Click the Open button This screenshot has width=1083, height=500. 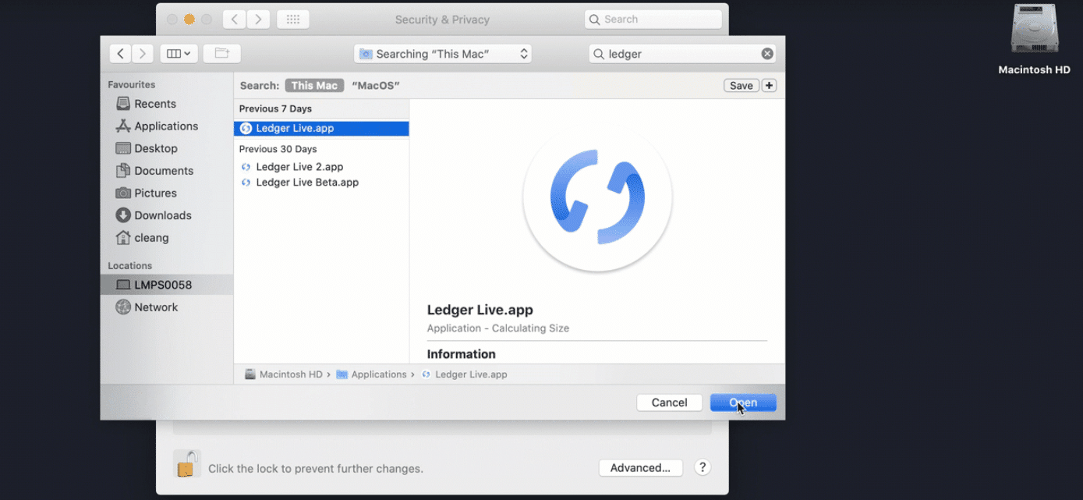[x=743, y=402]
